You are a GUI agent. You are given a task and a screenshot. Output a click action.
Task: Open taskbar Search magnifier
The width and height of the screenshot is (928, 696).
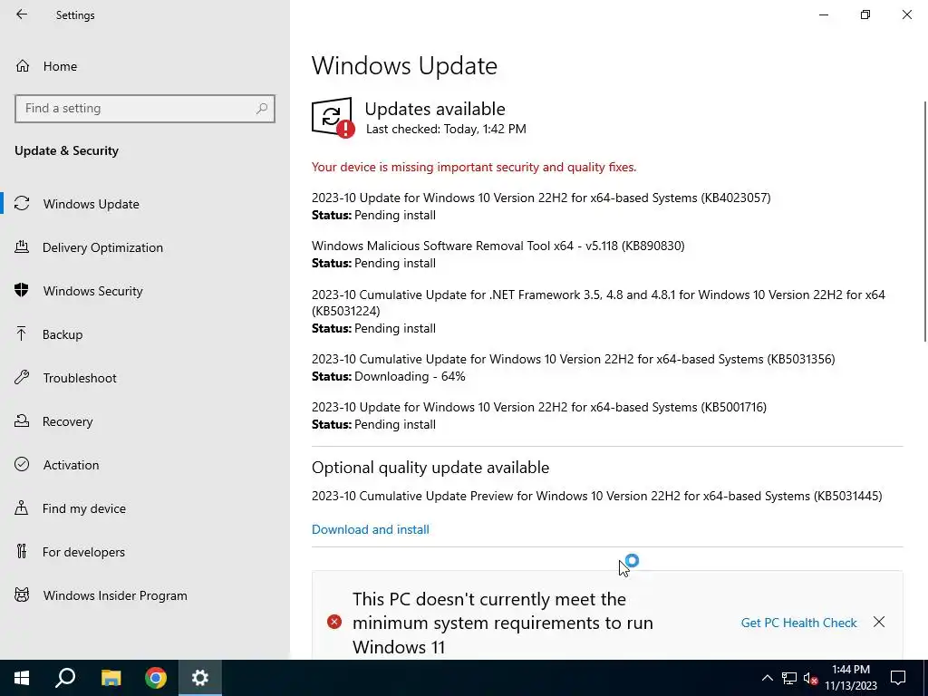coord(65,678)
